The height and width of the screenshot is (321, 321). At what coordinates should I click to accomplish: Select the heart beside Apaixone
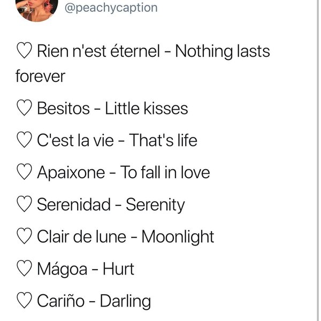click(24, 173)
